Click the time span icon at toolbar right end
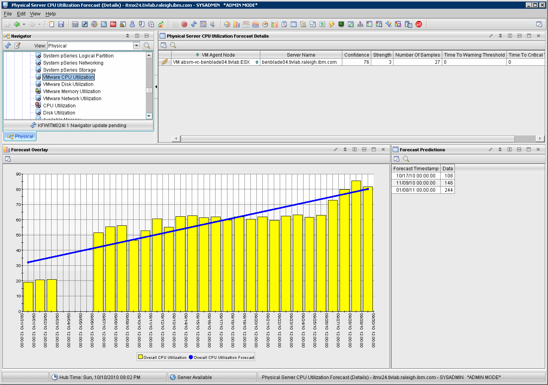This screenshot has width=548, height=385. pyautogui.click(x=539, y=24)
